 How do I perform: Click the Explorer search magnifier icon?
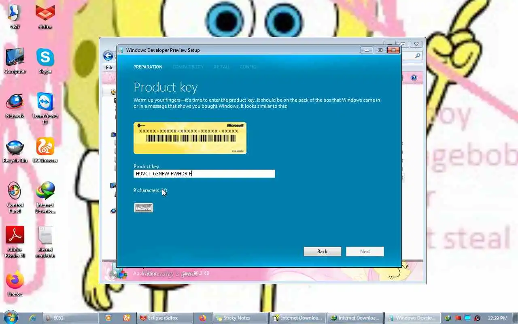click(x=418, y=56)
